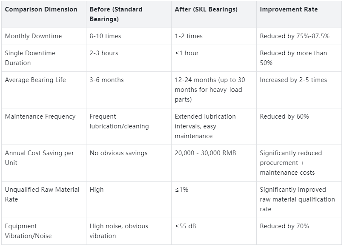This screenshot has width=344, height=247.
Task: Click the 'Reduced by 70%' cell
Action: [284, 226]
